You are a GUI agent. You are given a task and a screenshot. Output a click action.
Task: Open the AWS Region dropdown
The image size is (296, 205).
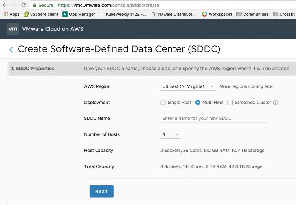[188, 86]
